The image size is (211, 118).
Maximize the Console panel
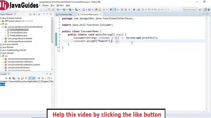(51, 74)
